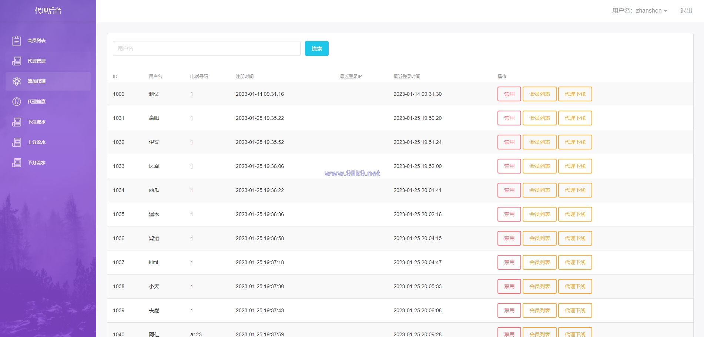This screenshot has width=704, height=337.
Task: Select the 添加代理 atom icon
Action: click(17, 81)
